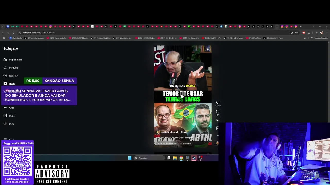Screen dimensions: 330x185
Task: Click the 454 comments count
Action: pyautogui.click(x=218, y=115)
